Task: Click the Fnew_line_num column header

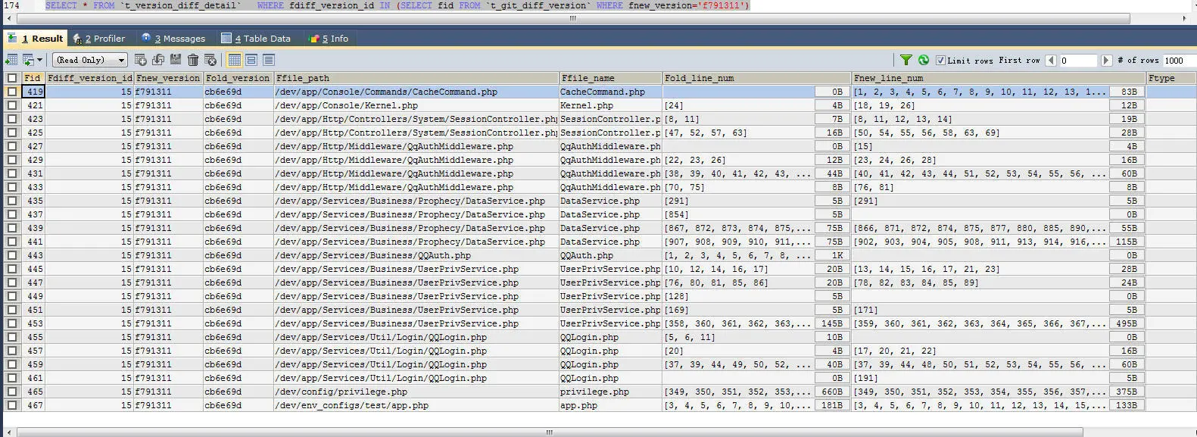Action: 999,78
